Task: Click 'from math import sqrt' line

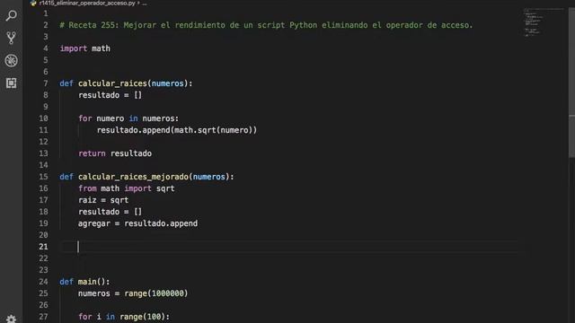Action: (126, 188)
